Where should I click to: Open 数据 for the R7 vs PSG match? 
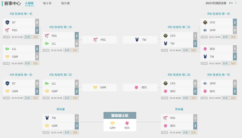(x=27, y=37)
